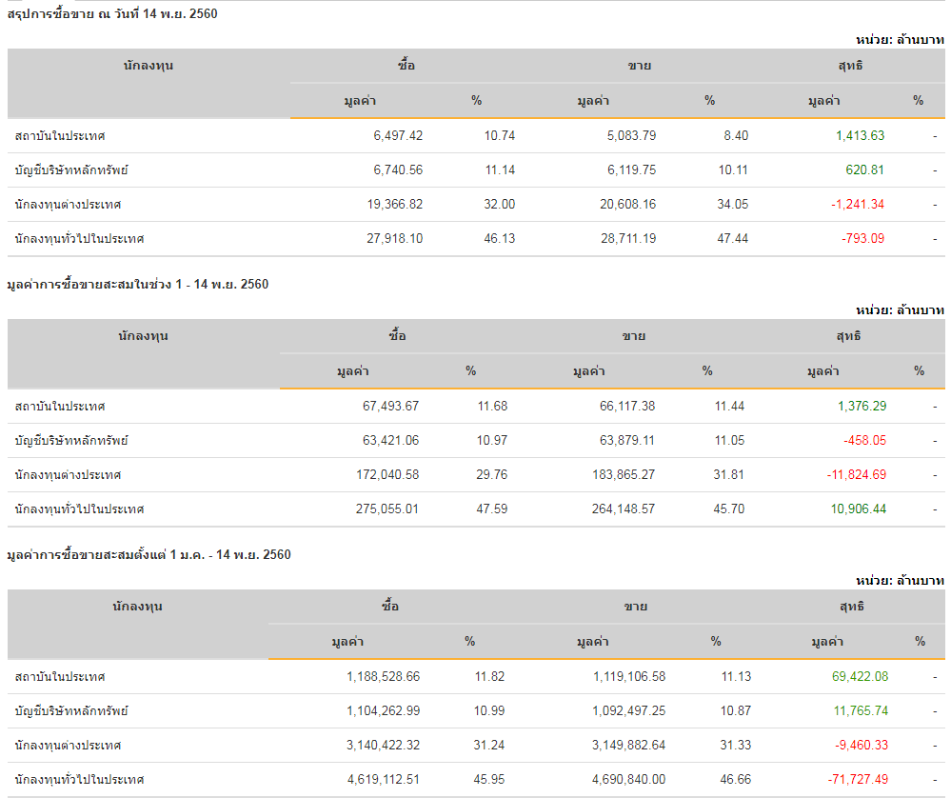Click the ขาย column header in the second table
The height and width of the screenshot is (798, 951).
(634, 336)
